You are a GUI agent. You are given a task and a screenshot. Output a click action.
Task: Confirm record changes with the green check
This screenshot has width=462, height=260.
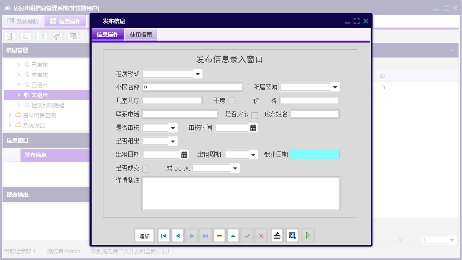tap(247, 236)
